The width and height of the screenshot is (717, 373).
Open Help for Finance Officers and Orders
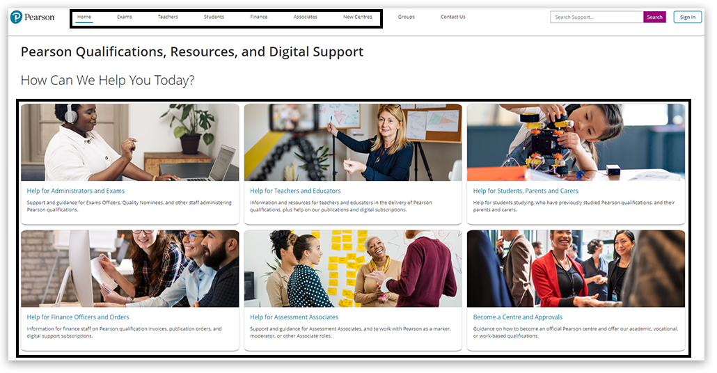coord(78,317)
